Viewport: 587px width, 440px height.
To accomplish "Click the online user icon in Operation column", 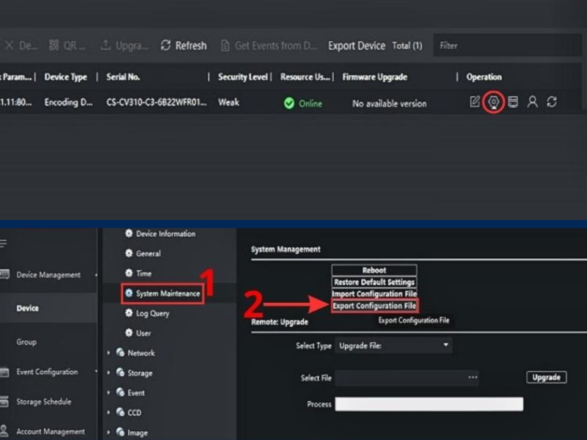I will coord(532,102).
